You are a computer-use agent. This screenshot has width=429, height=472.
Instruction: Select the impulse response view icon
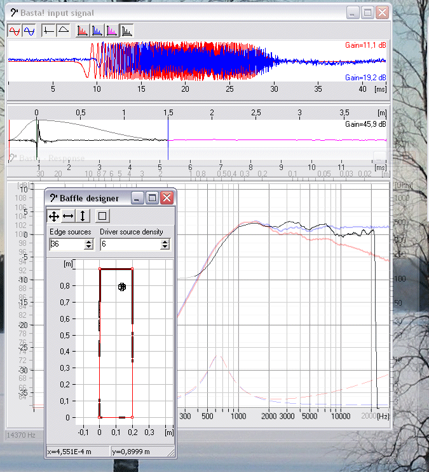coord(48,31)
